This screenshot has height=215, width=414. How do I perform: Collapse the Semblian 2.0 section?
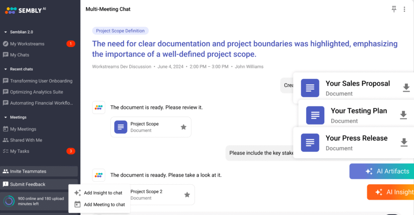click(6, 32)
